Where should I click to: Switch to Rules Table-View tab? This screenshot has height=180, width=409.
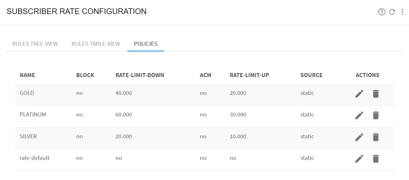pos(96,44)
